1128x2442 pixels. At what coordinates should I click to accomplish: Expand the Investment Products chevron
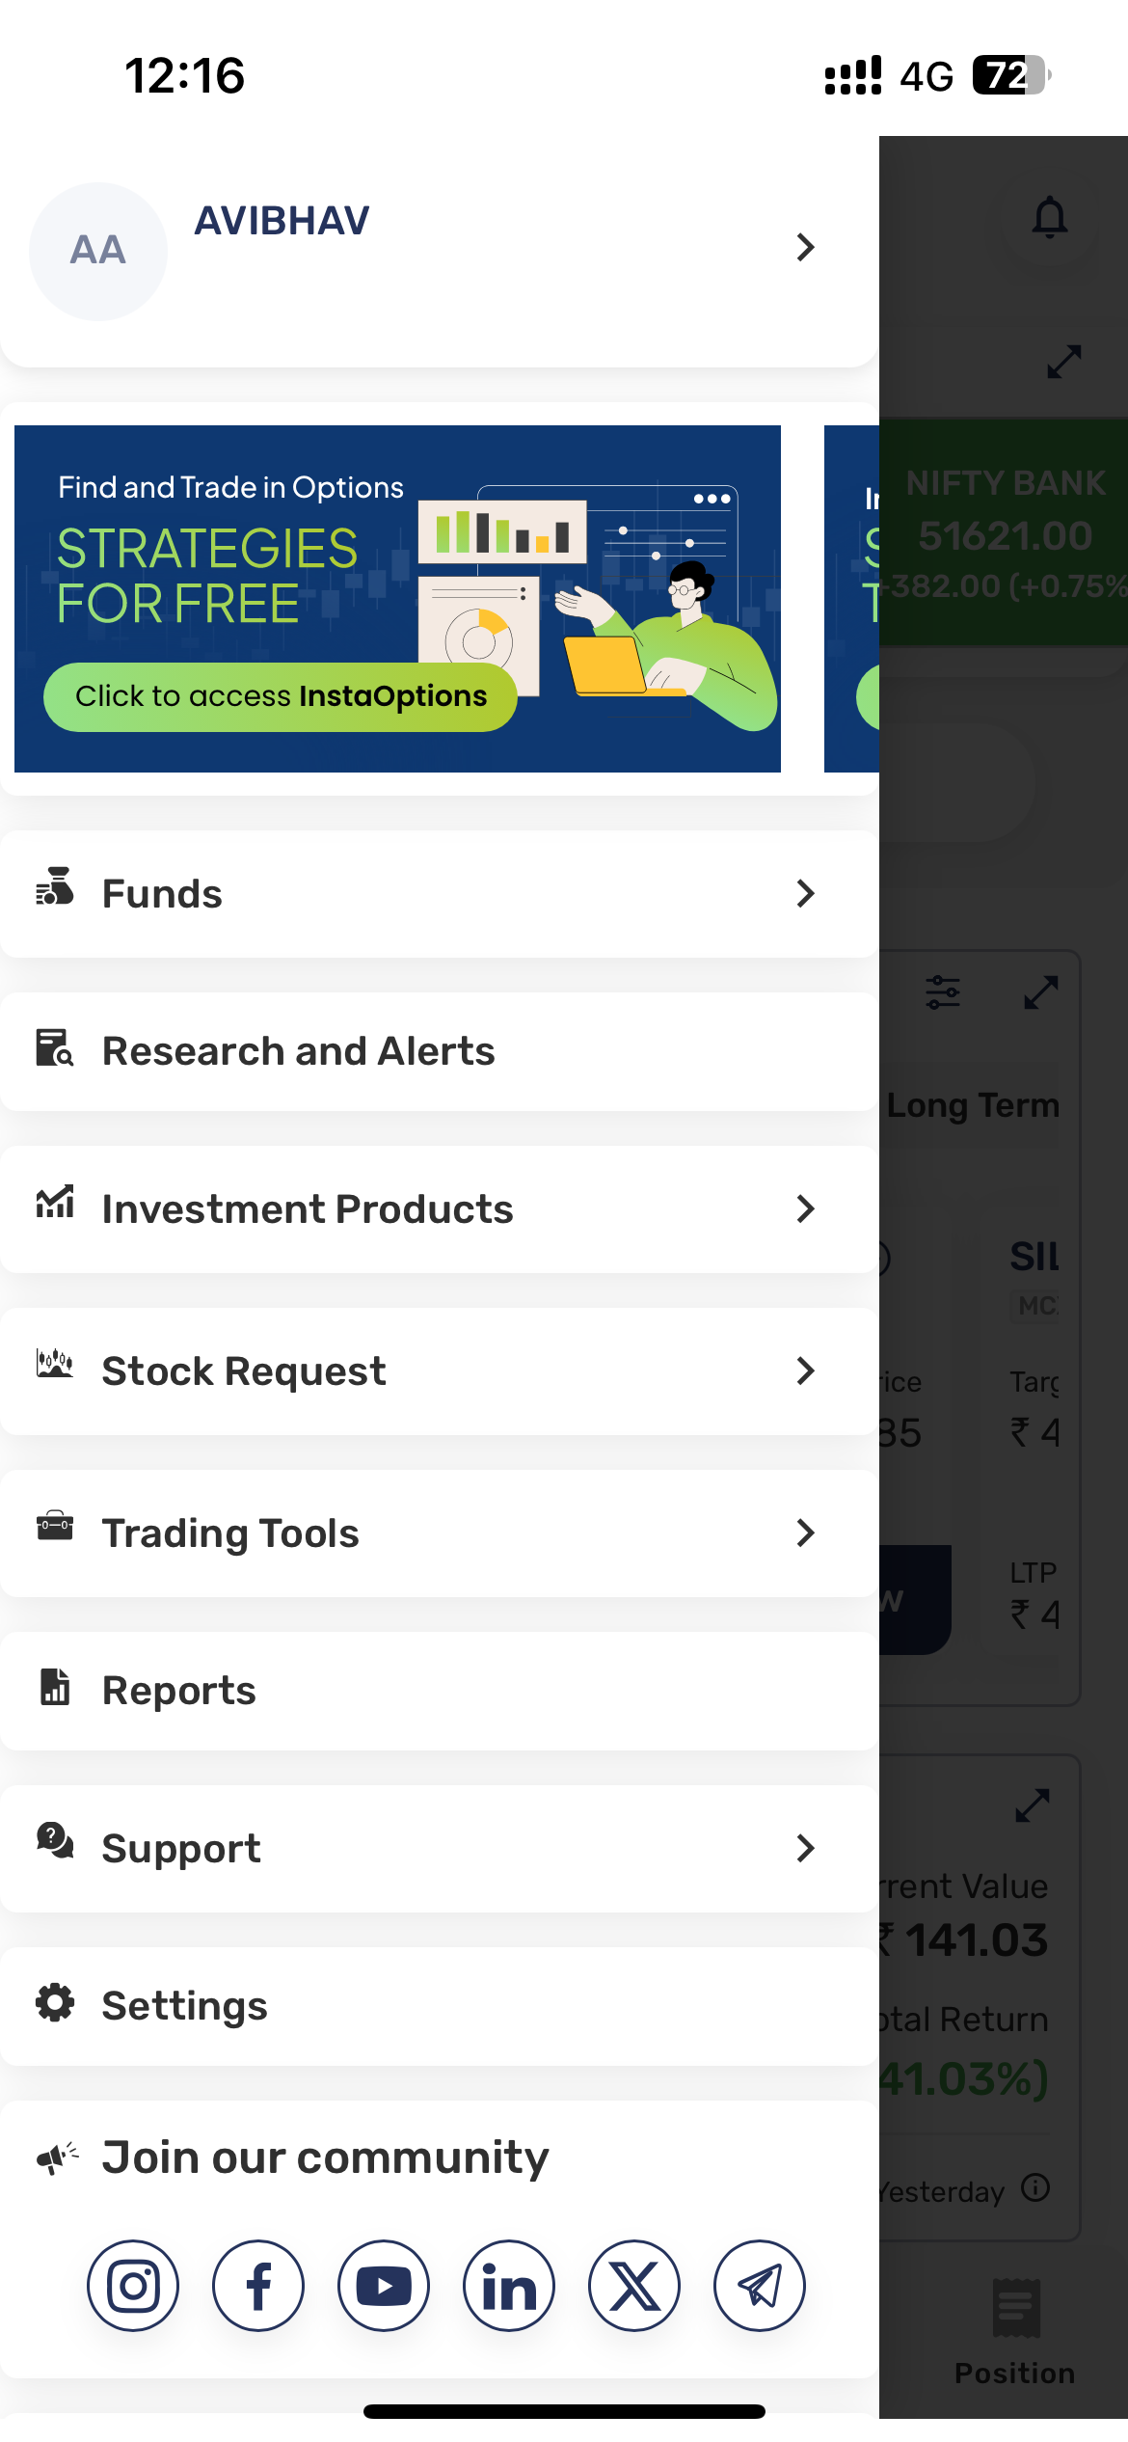806,1208
